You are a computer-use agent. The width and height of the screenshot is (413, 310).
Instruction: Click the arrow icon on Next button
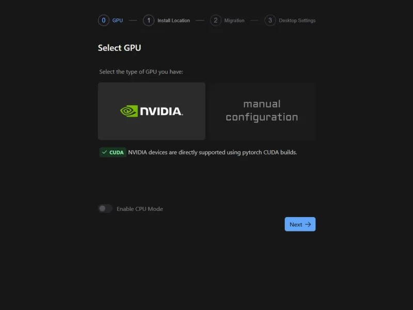[x=308, y=224]
